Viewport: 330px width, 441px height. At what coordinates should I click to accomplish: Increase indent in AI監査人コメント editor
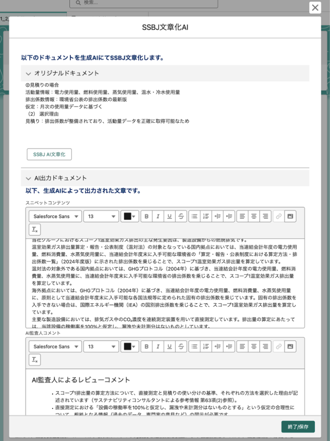[217, 347]
